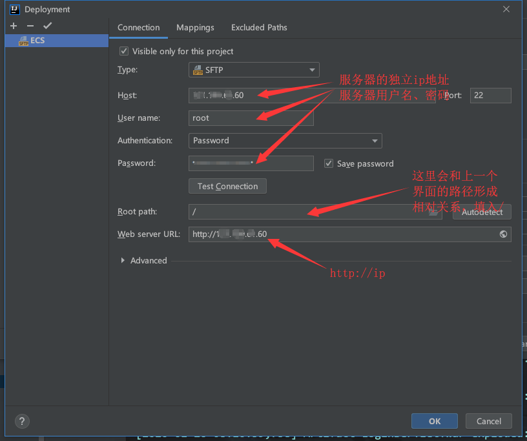Click the Password input field
527x441 pixels.
(x=251, y=163)
